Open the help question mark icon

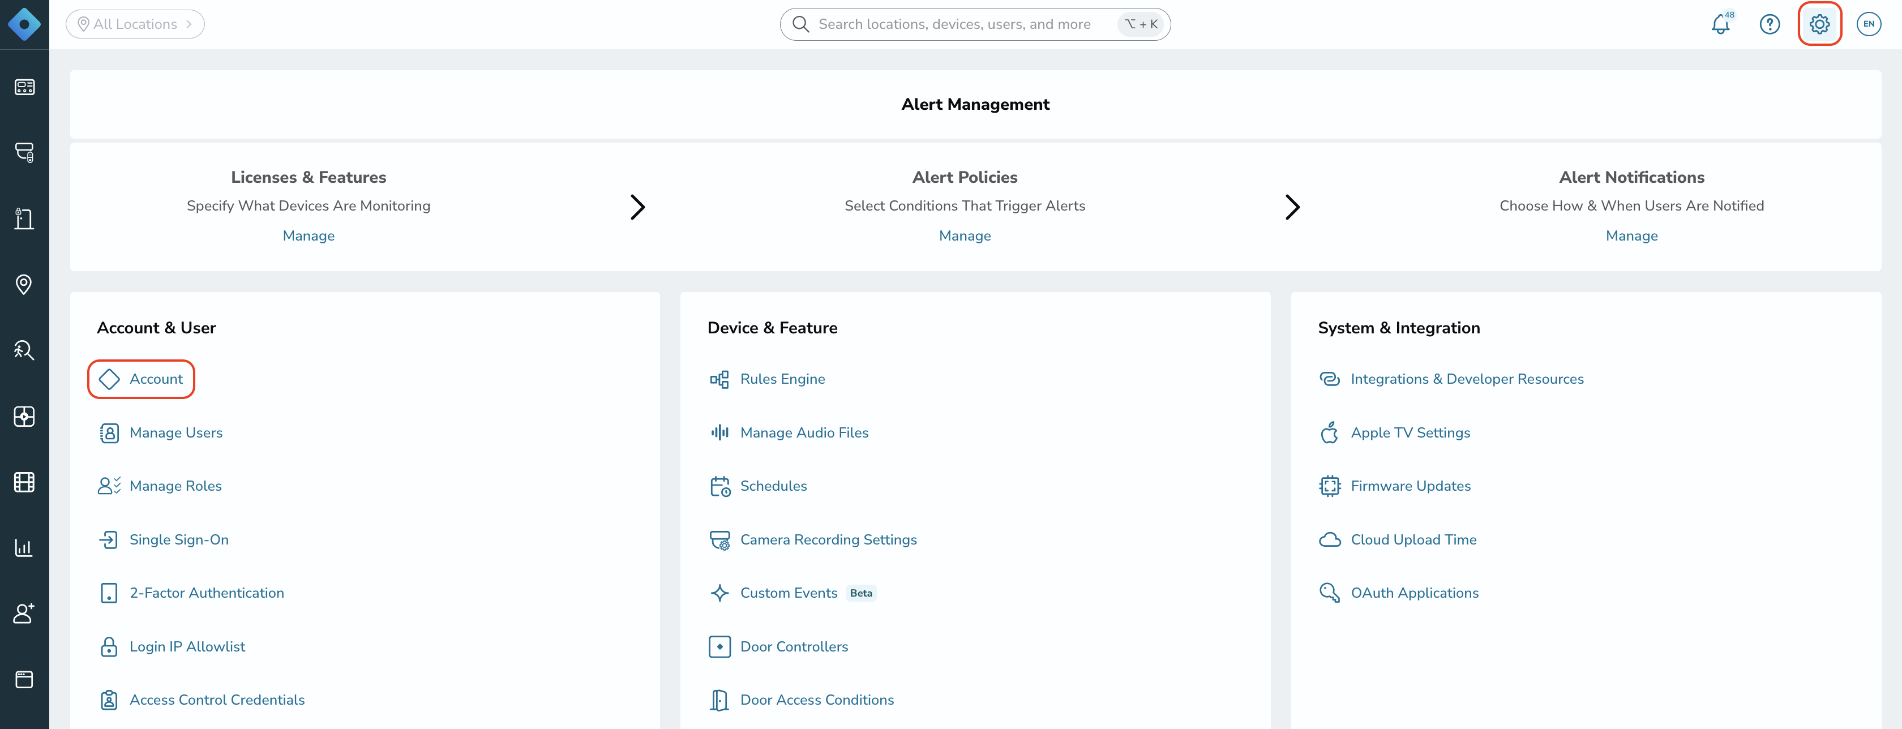[x=1770, y=24]
